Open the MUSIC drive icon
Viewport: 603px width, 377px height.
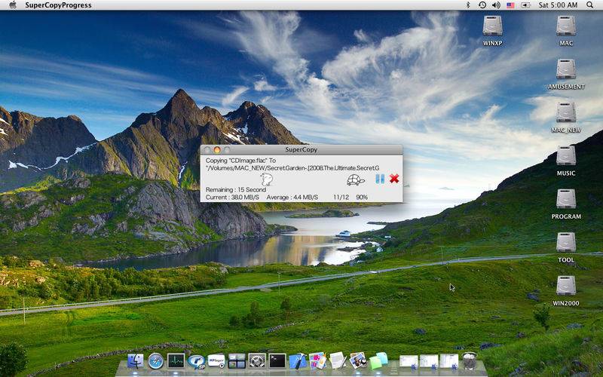pyautogui.click(x=566, y=156)
